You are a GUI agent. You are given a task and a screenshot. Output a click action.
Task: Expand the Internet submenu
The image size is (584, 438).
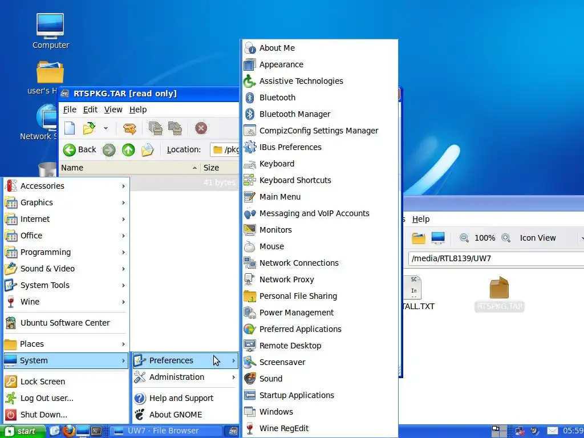(66, 219)
